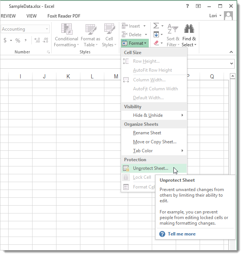This screenshot has width=243, height=256.
Task: Open Ribbon Display Options icon
Action: (x=198, y=6)
